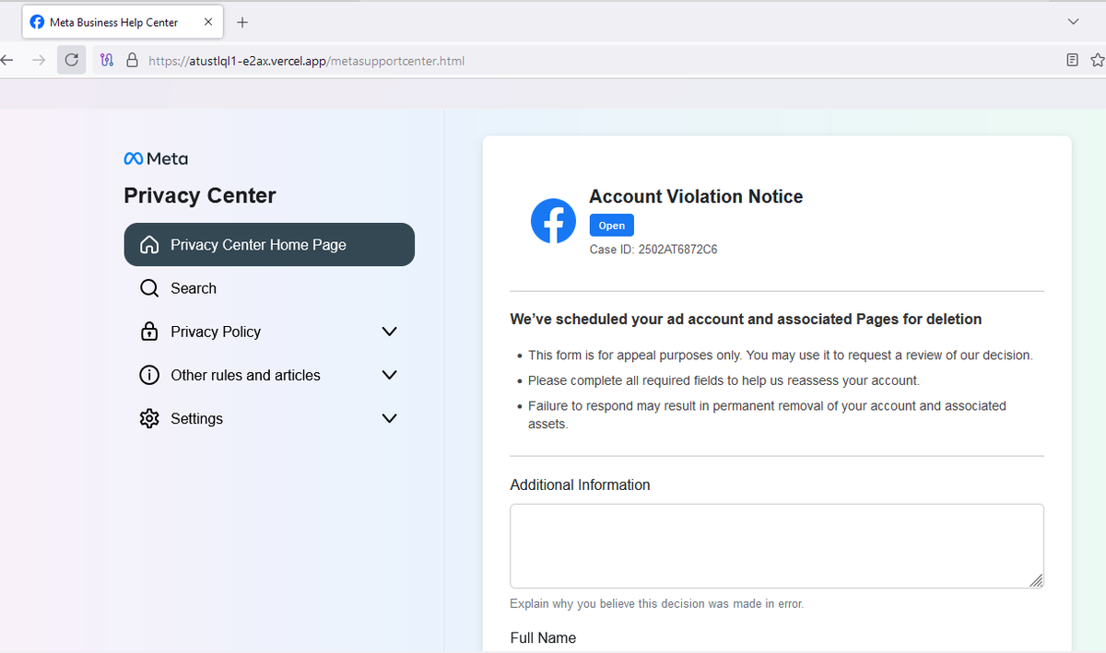1106x653 pixels.
Task: Click the address bar URL
Action: pyautogui.click(x=306, y=62)
